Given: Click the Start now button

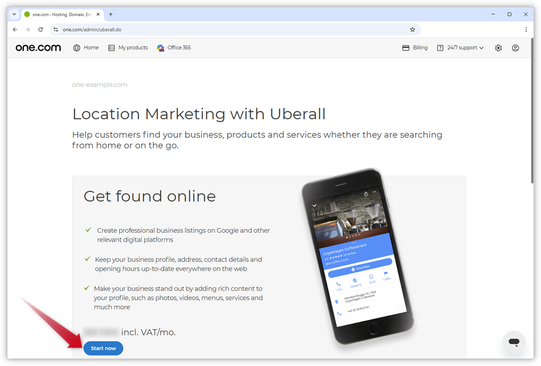Looking at the screenshot, I should click(103, 348).
